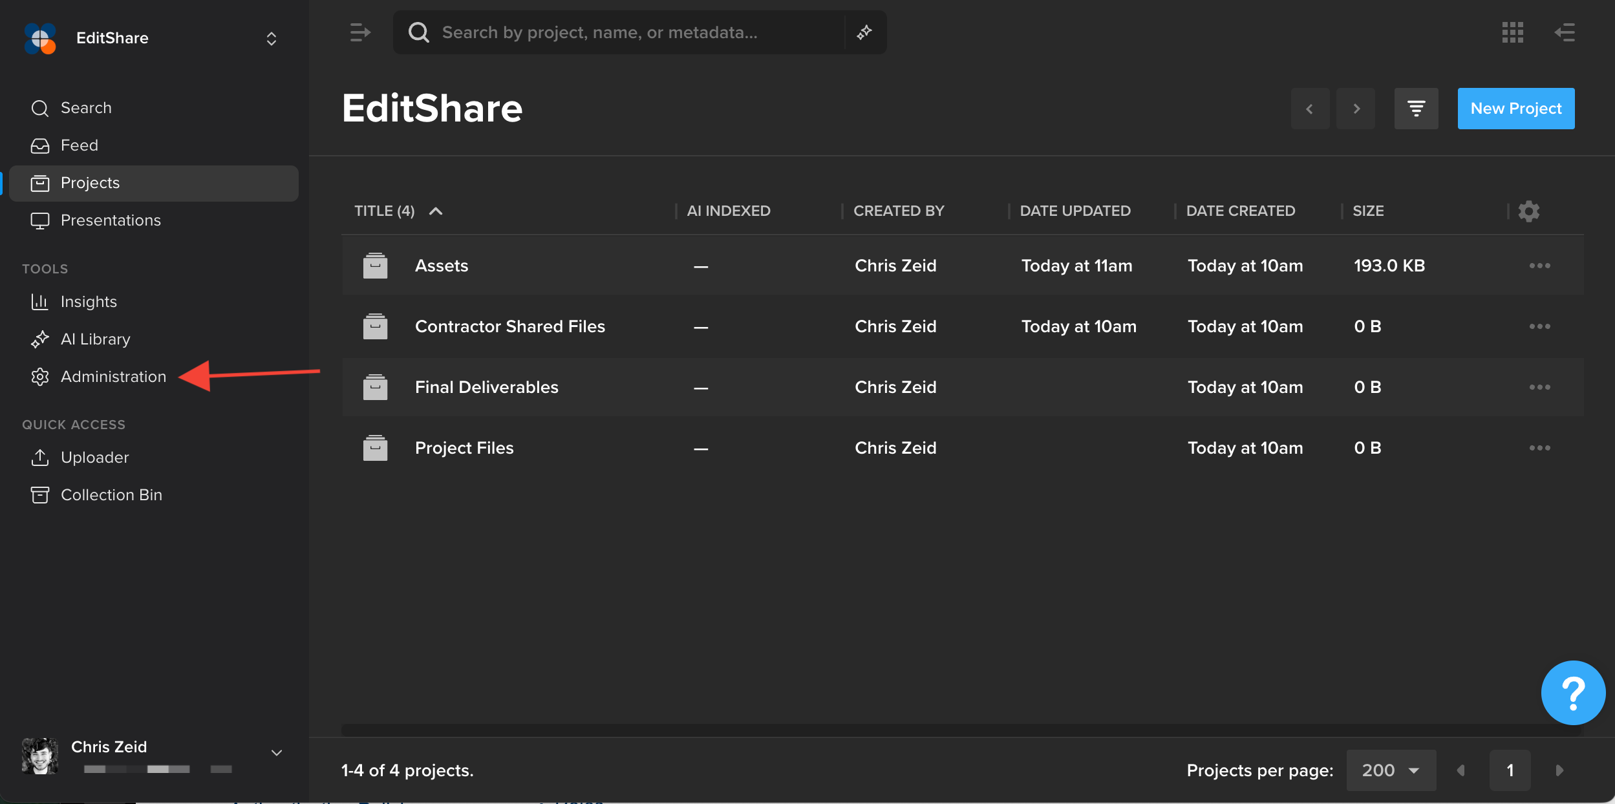Screen dimensions: 1615x804
Task: Open more options for Project Files
Action: click(x=1540, y=448)
